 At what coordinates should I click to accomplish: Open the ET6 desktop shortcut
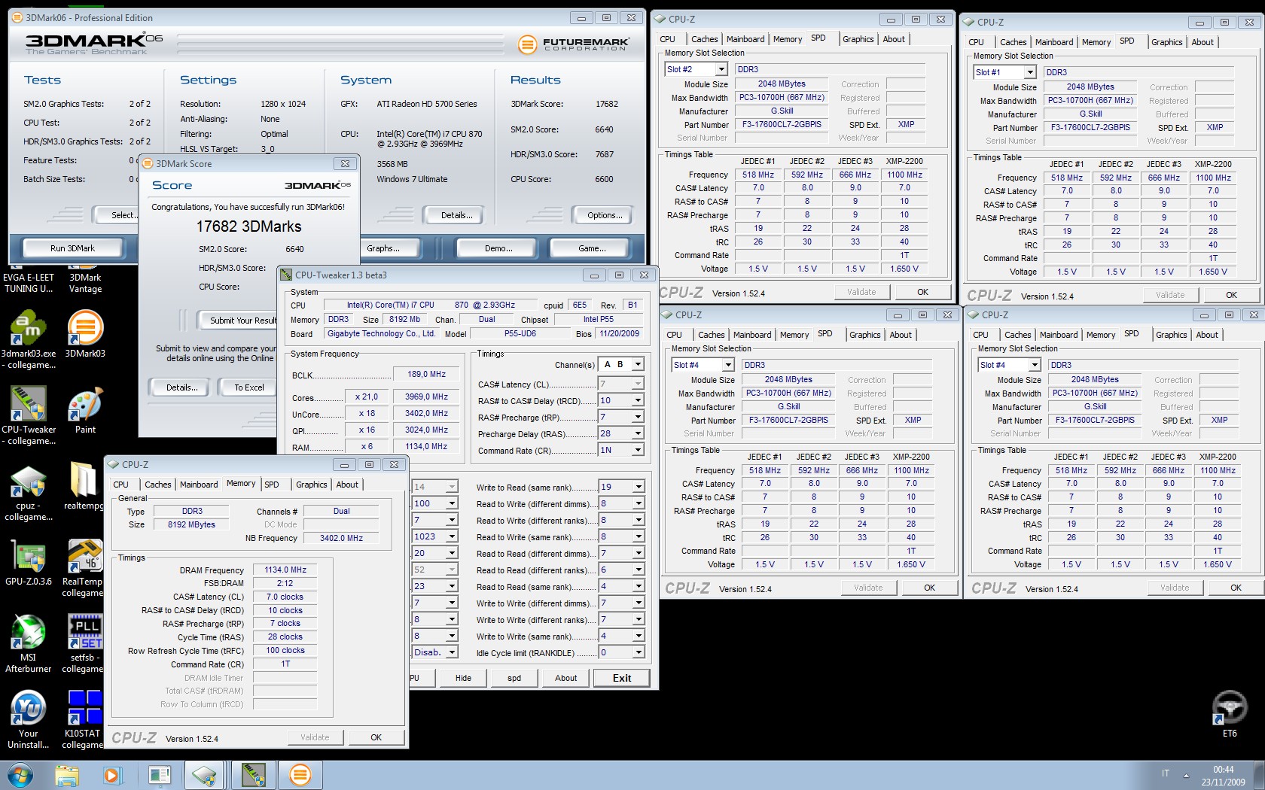coord(1230,714)
